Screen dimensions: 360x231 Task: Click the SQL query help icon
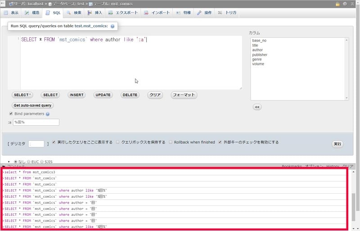[x=112, y=26]
